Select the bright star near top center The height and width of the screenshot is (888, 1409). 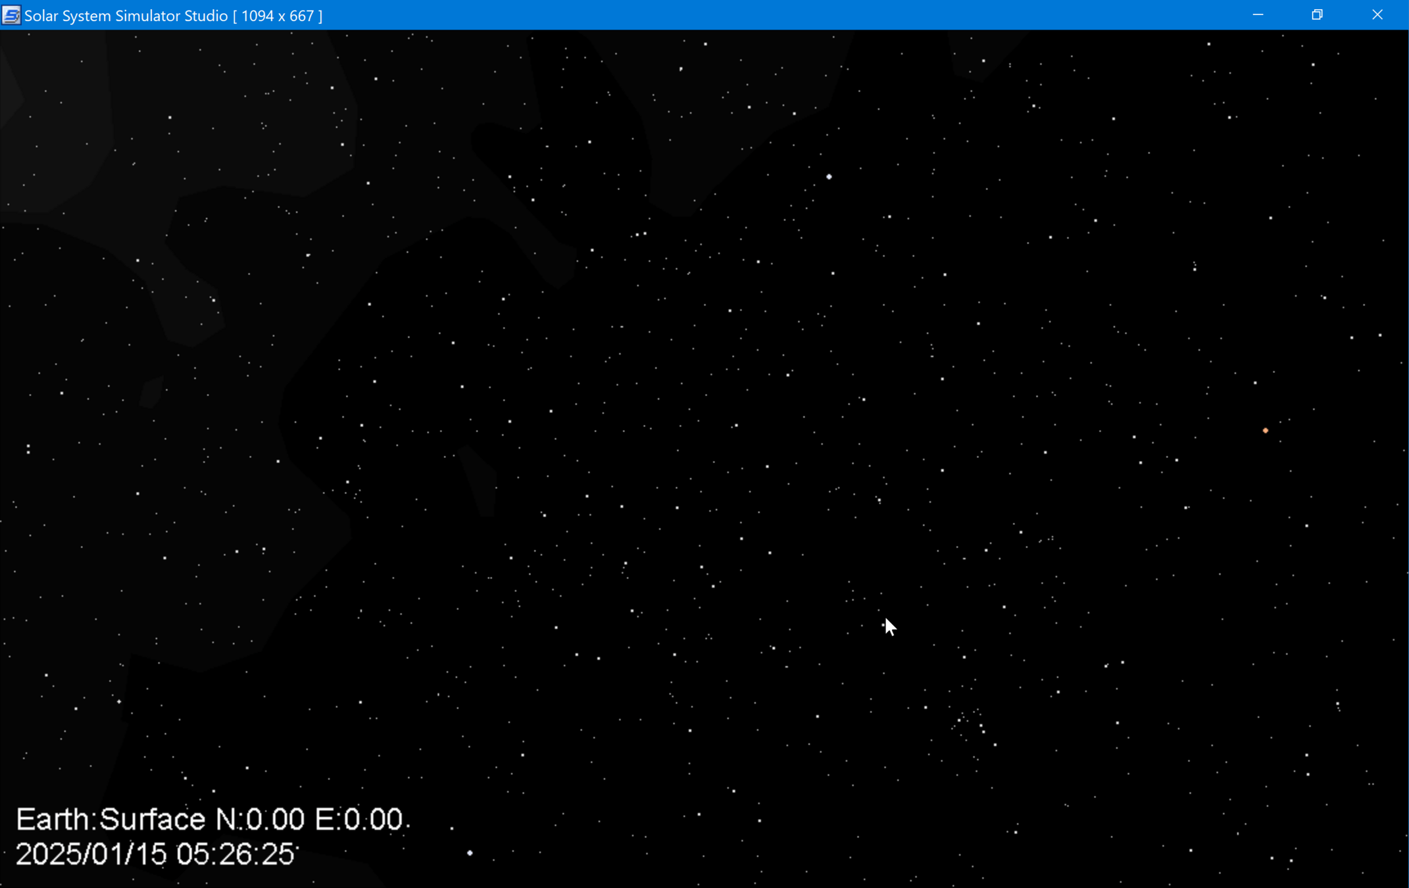[x=829, y=177]
